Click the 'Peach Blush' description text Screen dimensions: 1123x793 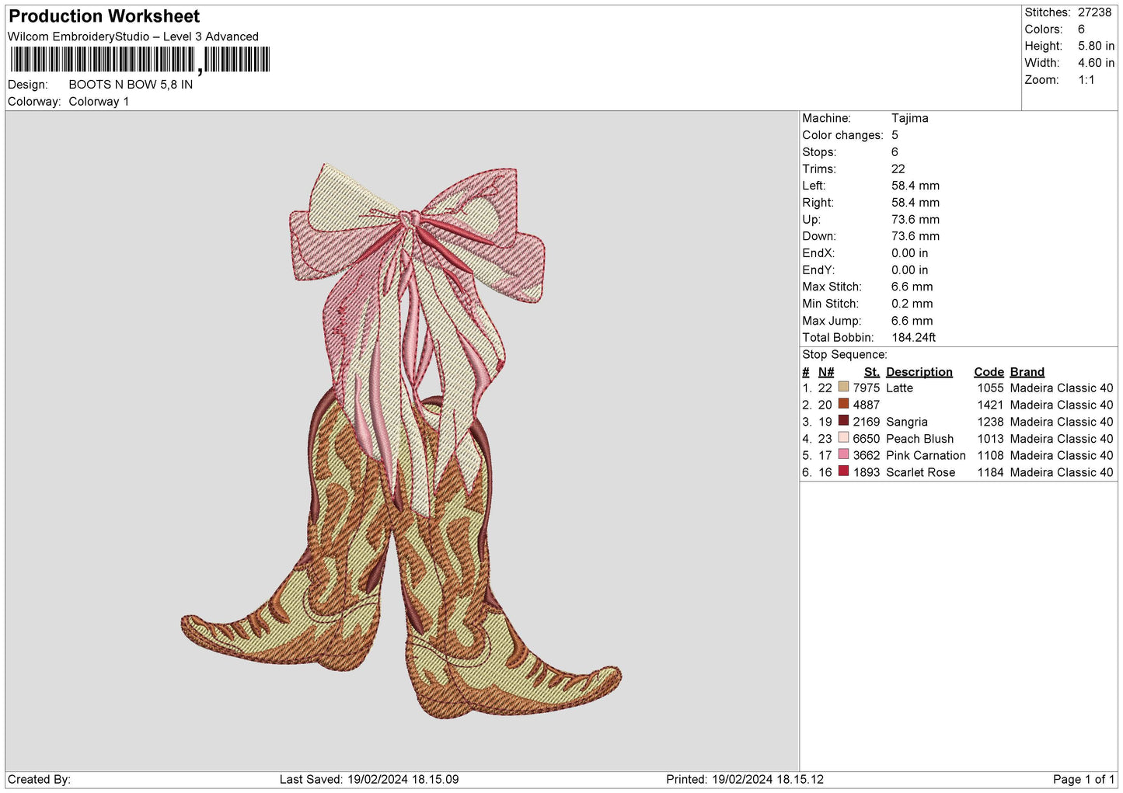pyautogui.click(x=919, y=439)
